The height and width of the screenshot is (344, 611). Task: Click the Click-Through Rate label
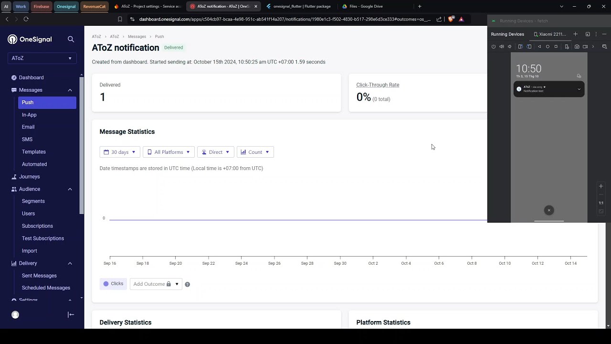378,85
